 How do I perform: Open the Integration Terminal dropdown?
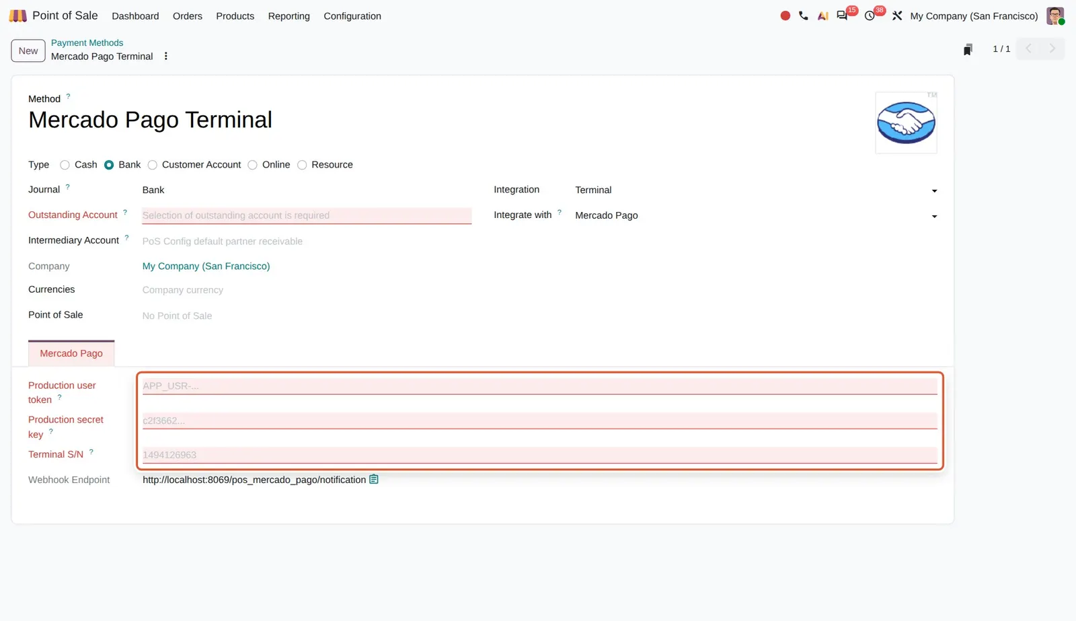pyautogui.click(x=756, y=190)
